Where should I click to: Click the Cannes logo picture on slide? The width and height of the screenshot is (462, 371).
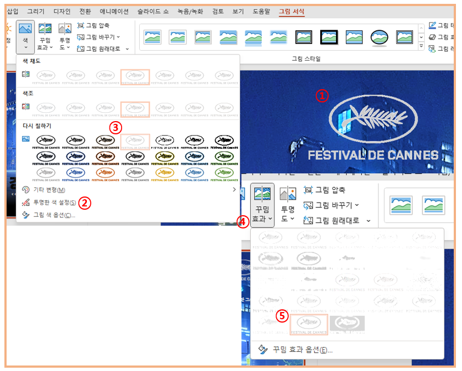click(x=373, y=128)
